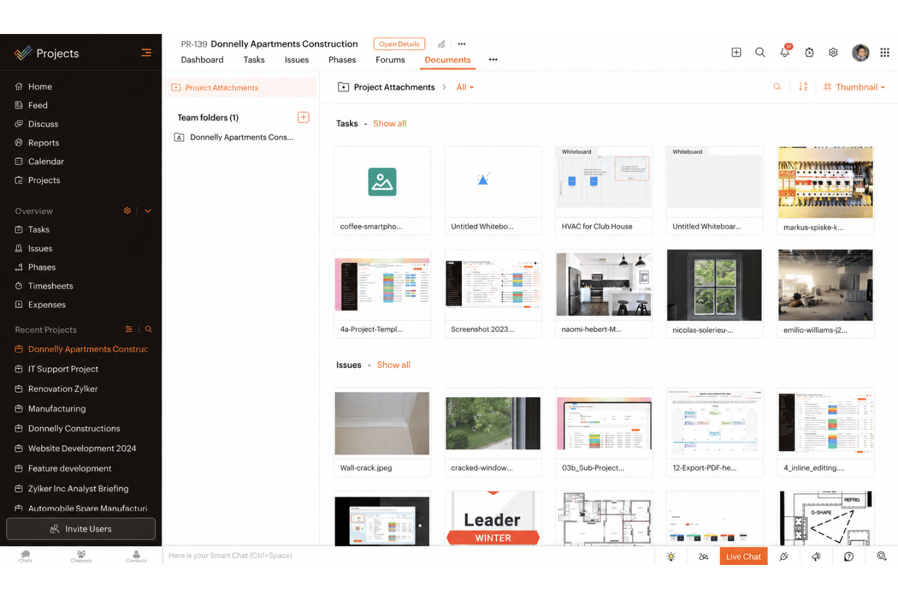Open global search magnifier in the top bar
The height and width of the screenshot is (599, 898).
tap(760, 52)
